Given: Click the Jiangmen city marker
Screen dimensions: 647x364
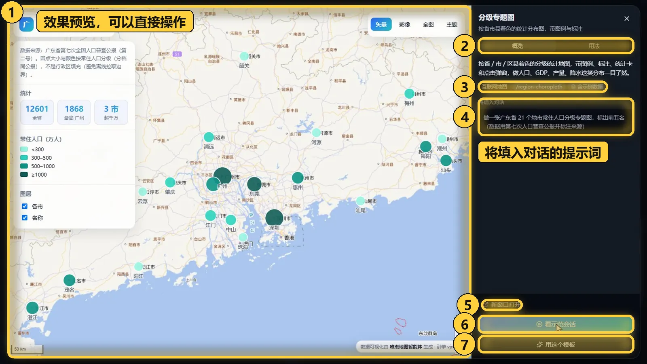Looking at the screenshot, I should [x=211, y=215].
